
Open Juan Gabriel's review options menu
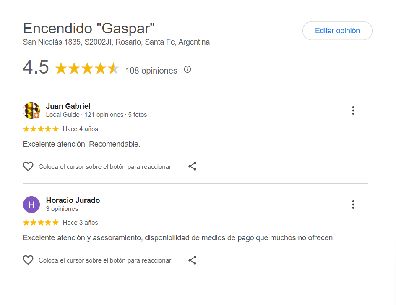point(353,110)
